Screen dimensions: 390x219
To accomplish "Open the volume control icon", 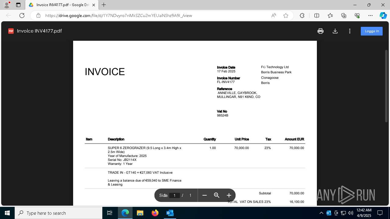I will [350, 213].
